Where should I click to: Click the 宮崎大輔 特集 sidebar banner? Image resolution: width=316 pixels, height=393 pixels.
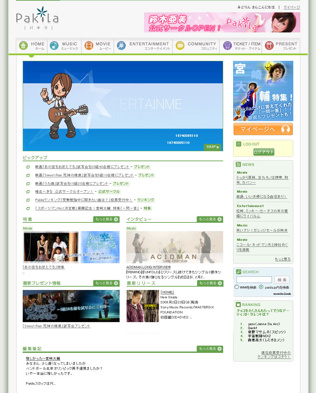point(263,91)
